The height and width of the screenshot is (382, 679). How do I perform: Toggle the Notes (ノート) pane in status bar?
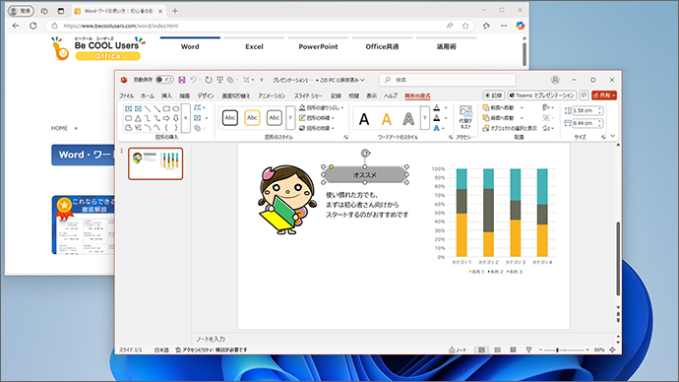[x=458, y=350]
